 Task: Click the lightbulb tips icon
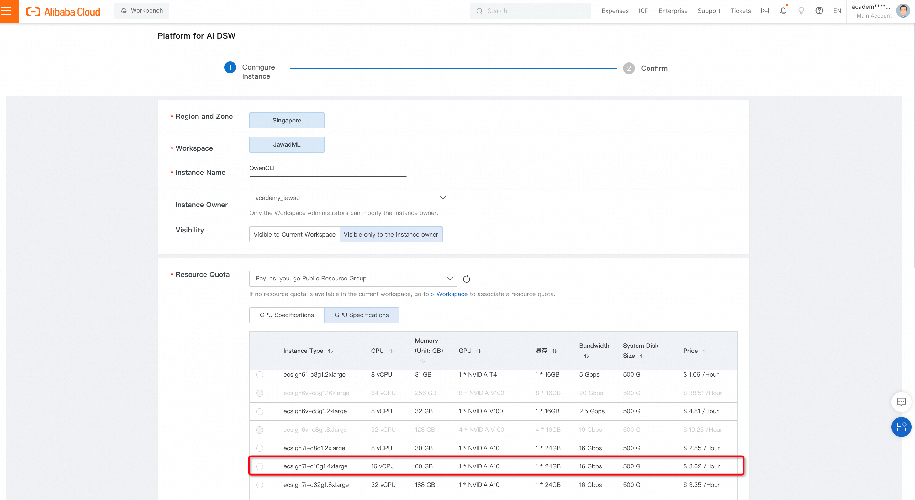801,11
